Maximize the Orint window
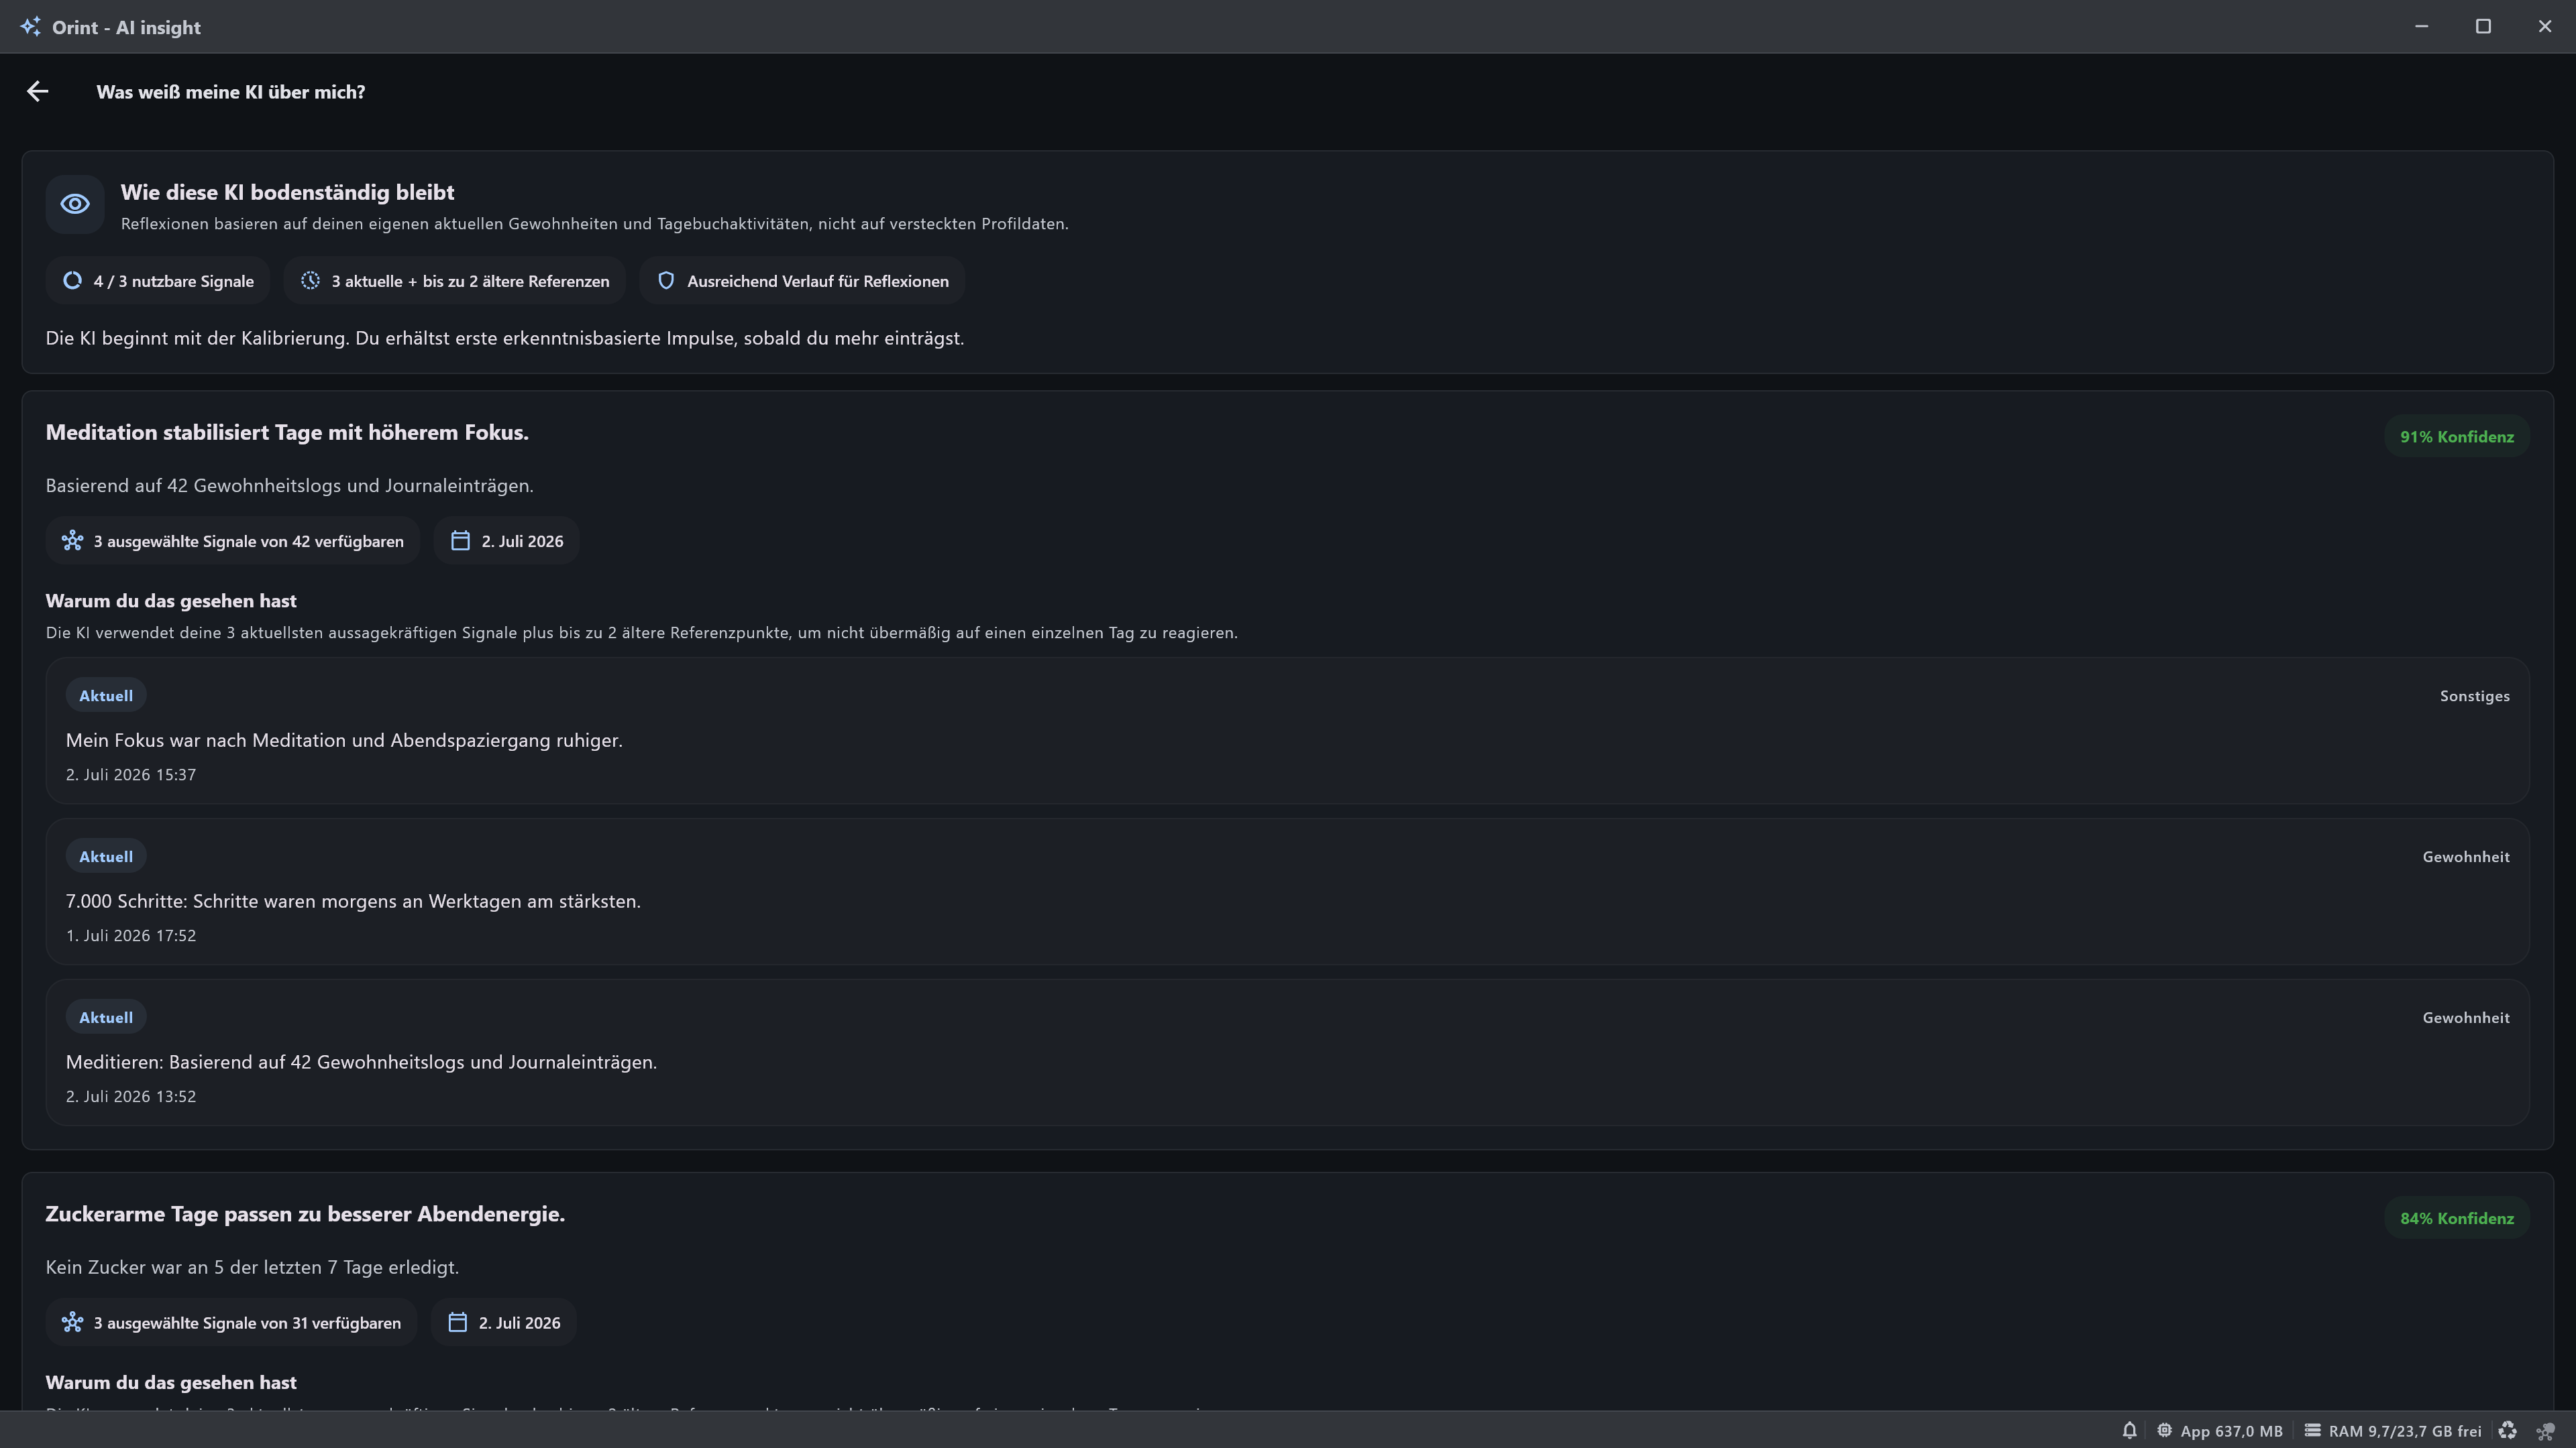Image resolution: width=2576 pixels, height=1448 pixels. (x=2483, y=27)
